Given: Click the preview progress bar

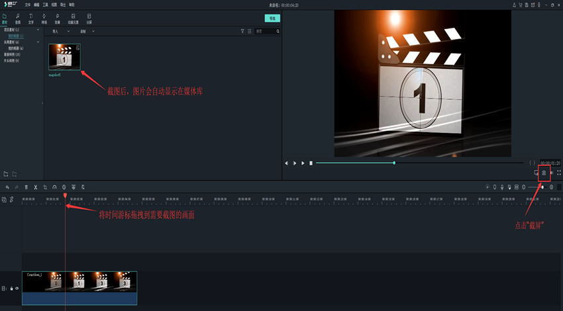Looking at the screenshot, I should point(419,163).
